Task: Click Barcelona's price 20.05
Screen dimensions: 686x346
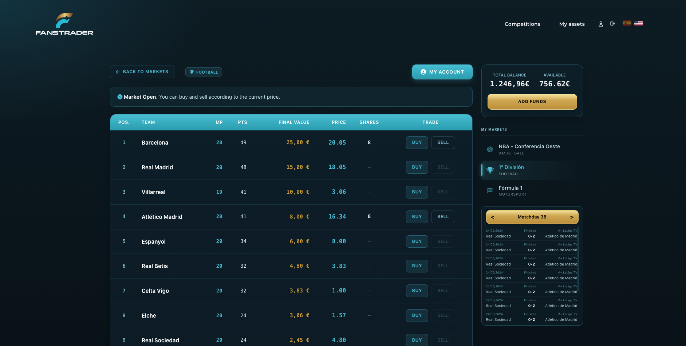Action: pos(337,142)
